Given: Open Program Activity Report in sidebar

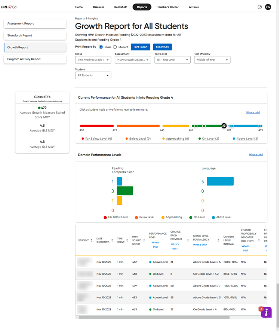Looking at the screenshot, I should tap(35, 59).
